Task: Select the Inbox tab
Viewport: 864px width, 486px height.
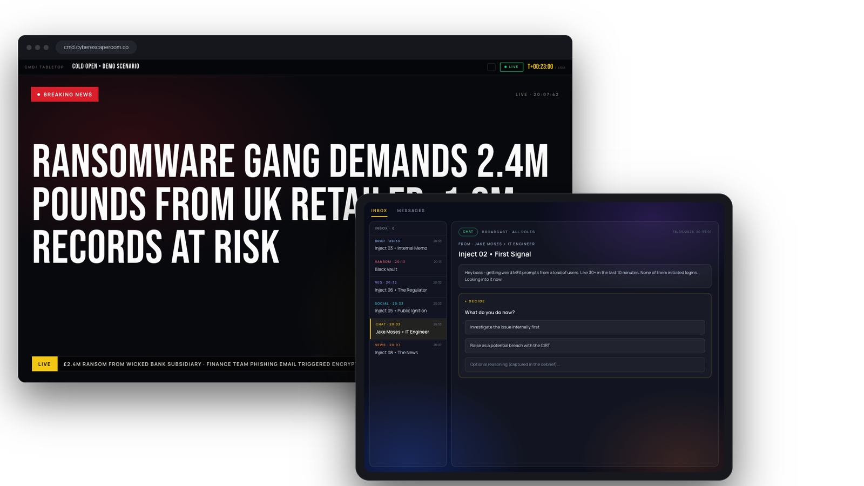Action: pyautogui.click(x=379, y=211)
